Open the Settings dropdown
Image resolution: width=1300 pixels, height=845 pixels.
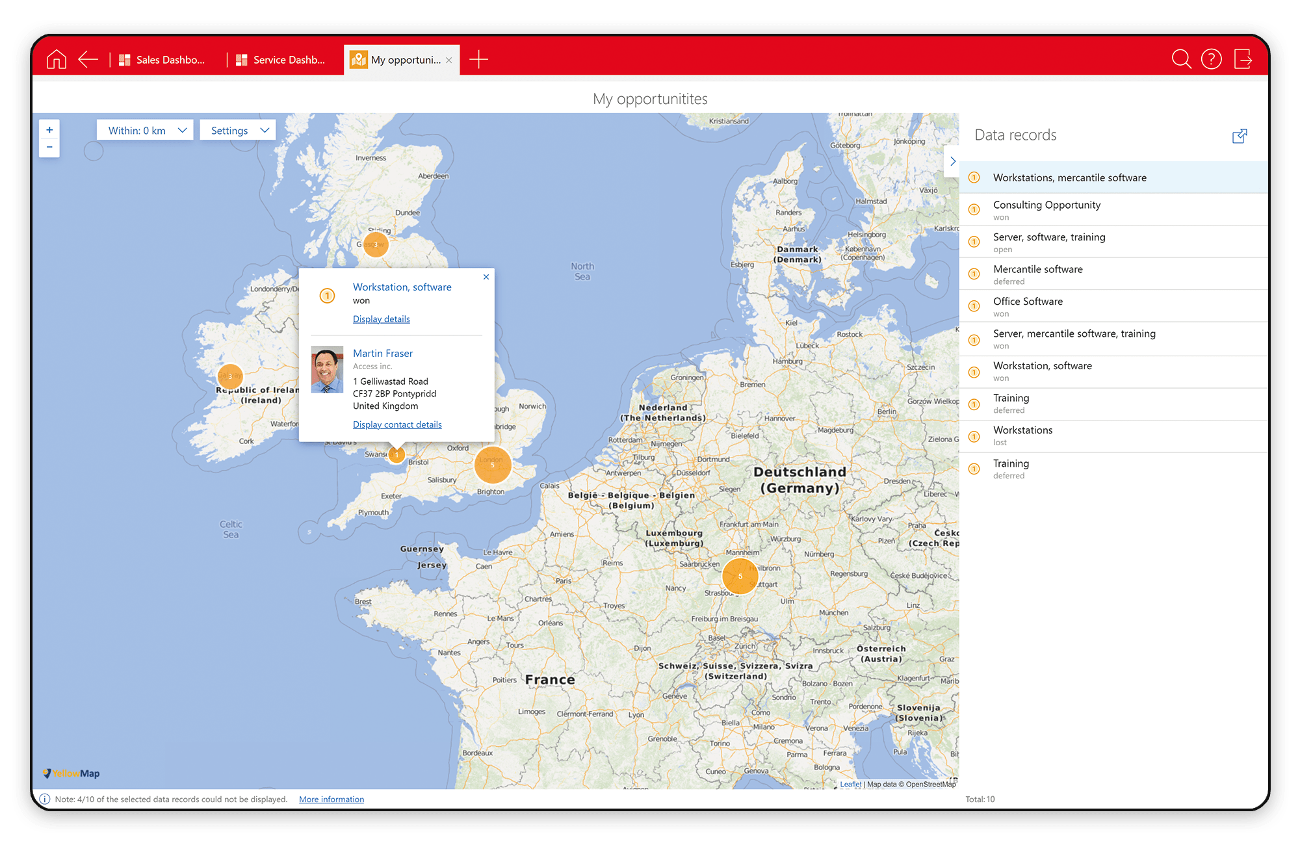click(238, 130)
